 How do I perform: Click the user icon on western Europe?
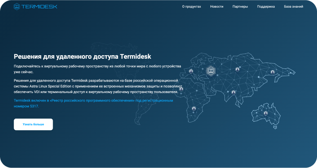pos(191,71)
